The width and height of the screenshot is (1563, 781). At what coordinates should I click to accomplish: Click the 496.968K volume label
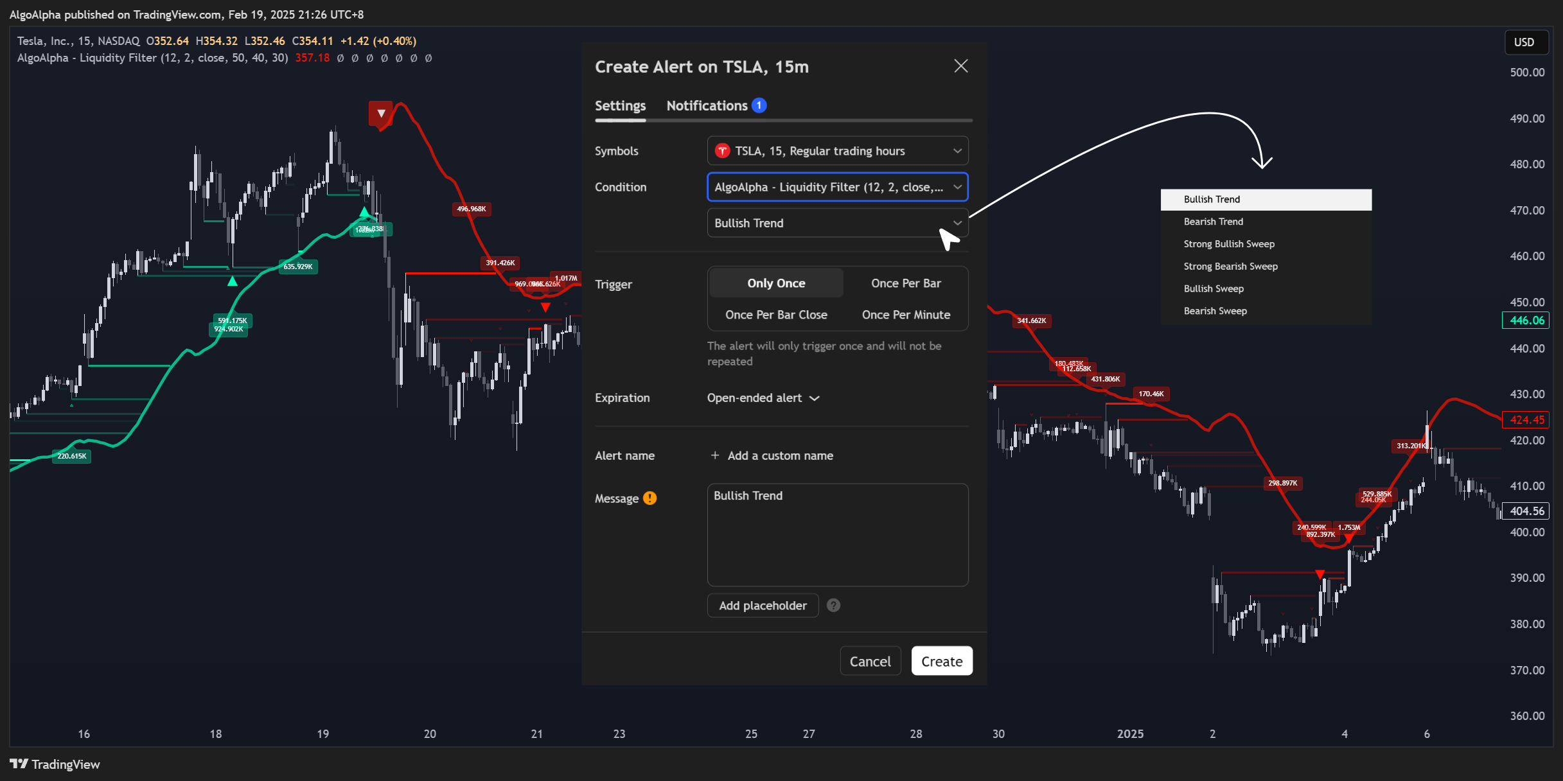click(471, 209)
